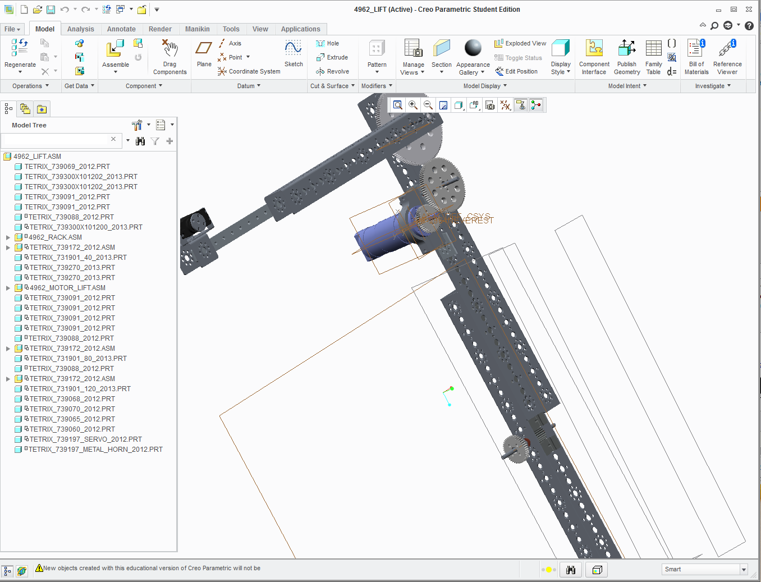Viewport: 761px width, 582px height.
Task: Switch to the Render tab
Action: 160,29
